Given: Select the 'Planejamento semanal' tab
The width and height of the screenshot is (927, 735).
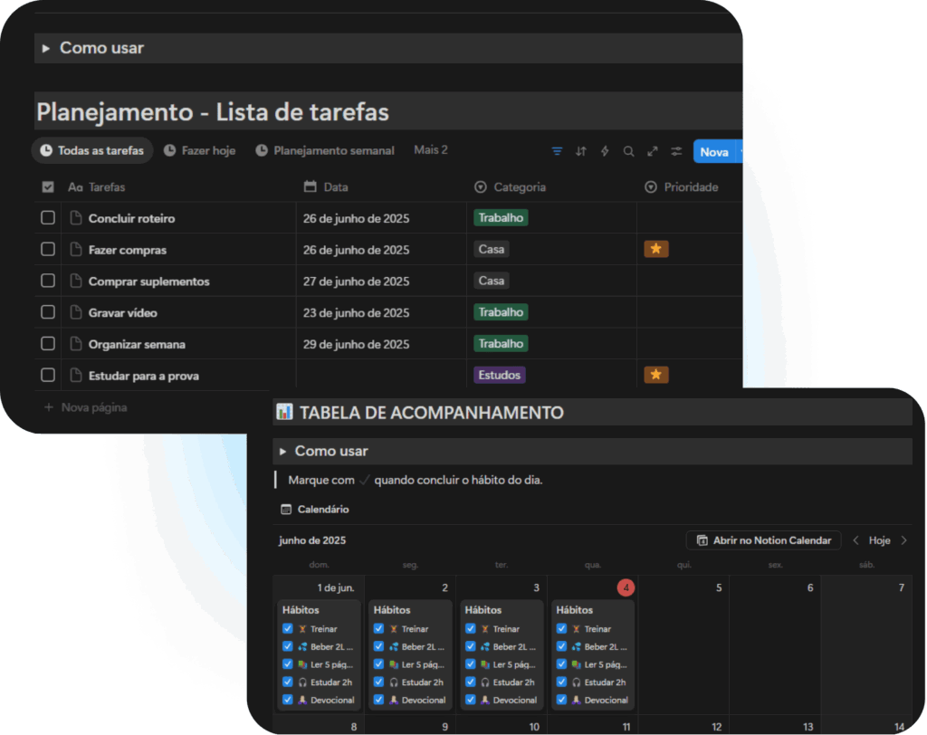Looking at the screenshot, I should coord(325,150).
